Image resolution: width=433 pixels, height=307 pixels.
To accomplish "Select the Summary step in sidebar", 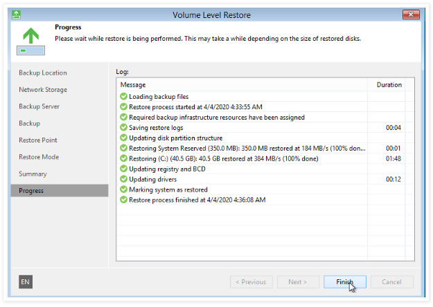I will click(x=33, y=174).
